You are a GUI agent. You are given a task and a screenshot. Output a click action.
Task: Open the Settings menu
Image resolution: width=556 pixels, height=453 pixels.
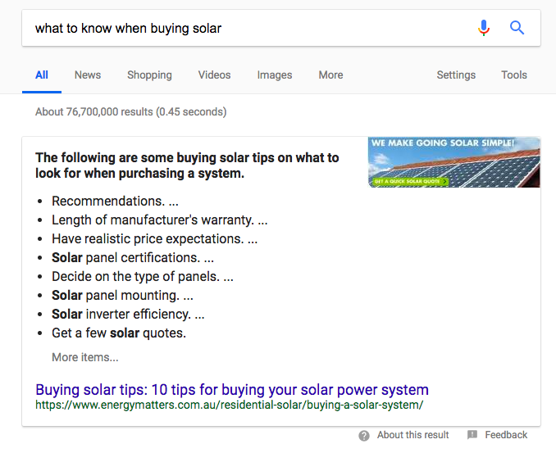456,75
